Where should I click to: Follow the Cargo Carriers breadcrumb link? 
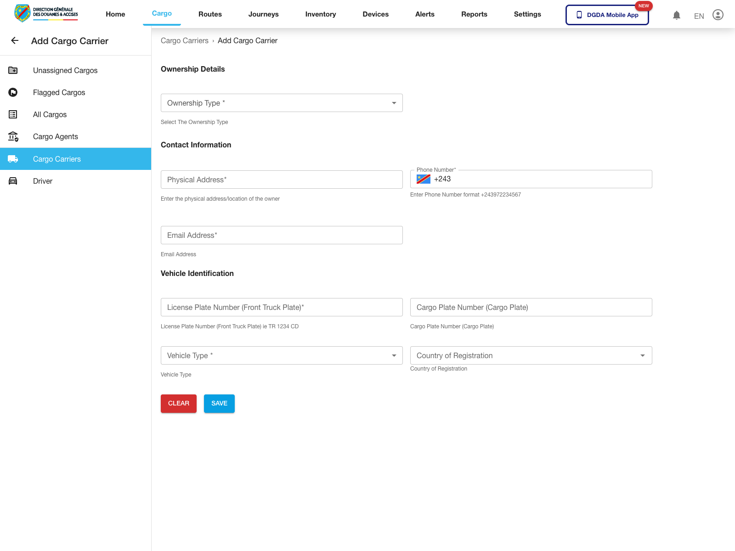pyautogui.click(x=184, y=41)
